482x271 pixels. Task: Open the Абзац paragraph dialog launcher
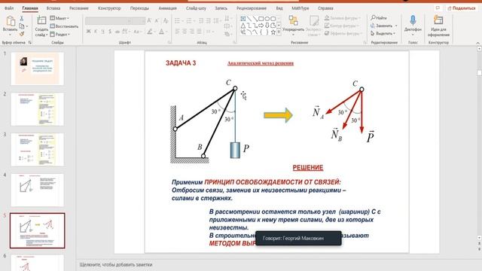[234, 42]
